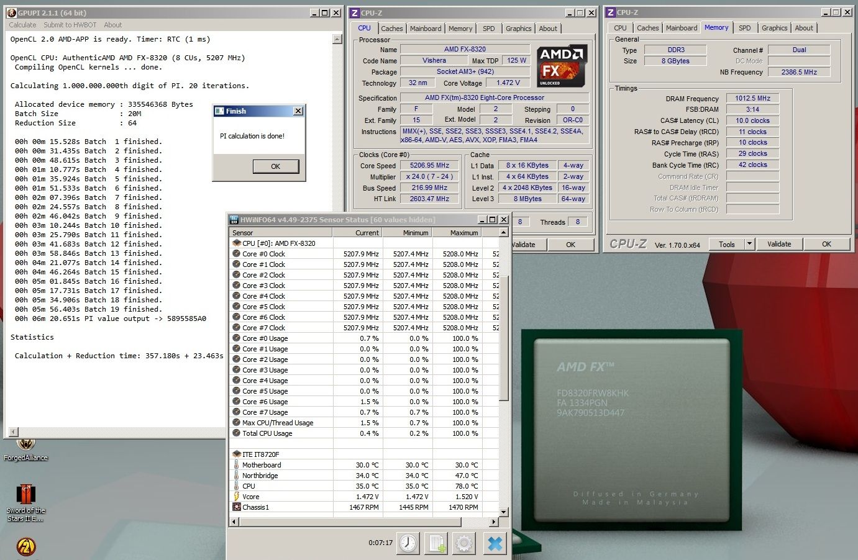Open the Tools dropdown arrow in CPU-Z
This screenshot has height=560, width=858.
749,244
